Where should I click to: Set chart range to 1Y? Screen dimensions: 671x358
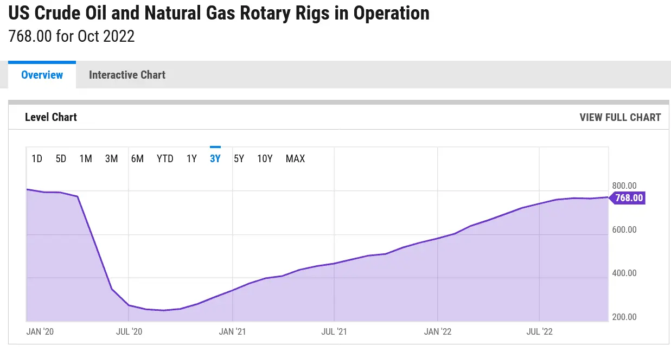point(191,159)
